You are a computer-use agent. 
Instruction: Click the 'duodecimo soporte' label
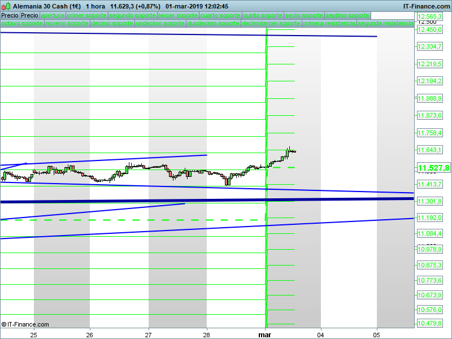(213, 24)
